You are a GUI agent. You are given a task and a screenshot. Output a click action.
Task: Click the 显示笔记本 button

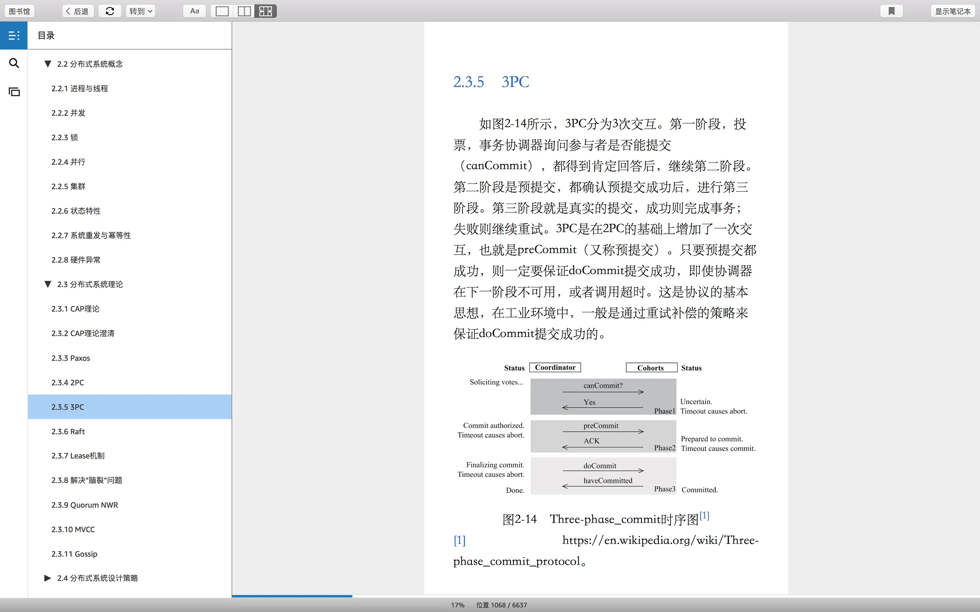coord(952,11)
